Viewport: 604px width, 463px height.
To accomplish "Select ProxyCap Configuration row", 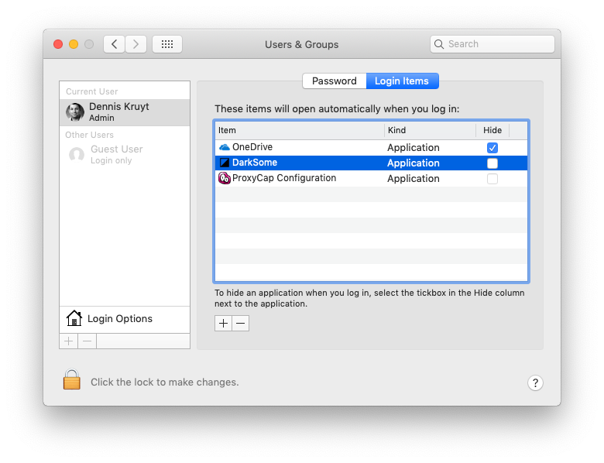I will coord(372,178).
